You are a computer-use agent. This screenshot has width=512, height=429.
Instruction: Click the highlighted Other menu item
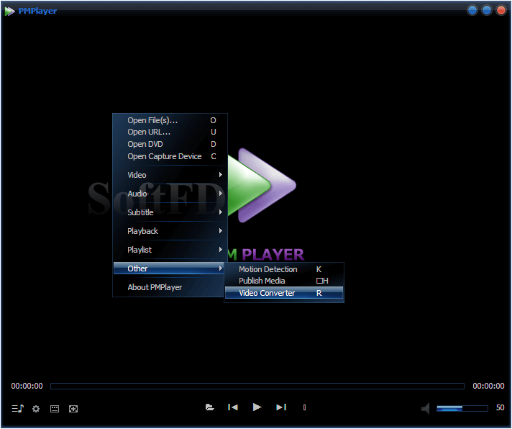168,268
